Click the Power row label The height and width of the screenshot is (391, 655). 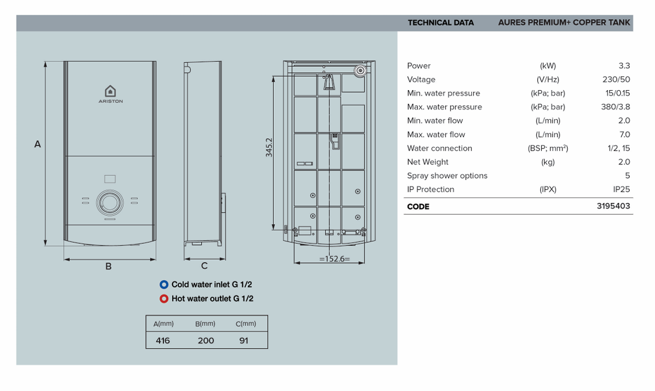[x=418, y=66]
